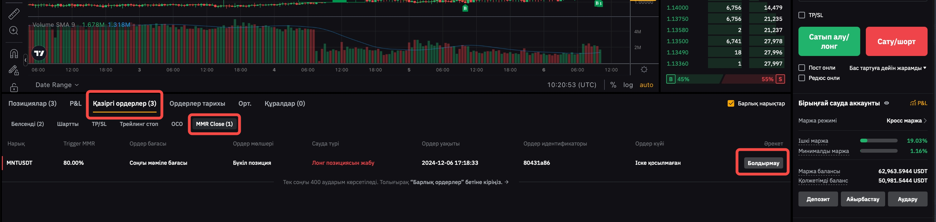Click the green Сатып алу/лонг button
This screenshot has height=222, width=936.
pyautogui.click(x=829, y=41)
